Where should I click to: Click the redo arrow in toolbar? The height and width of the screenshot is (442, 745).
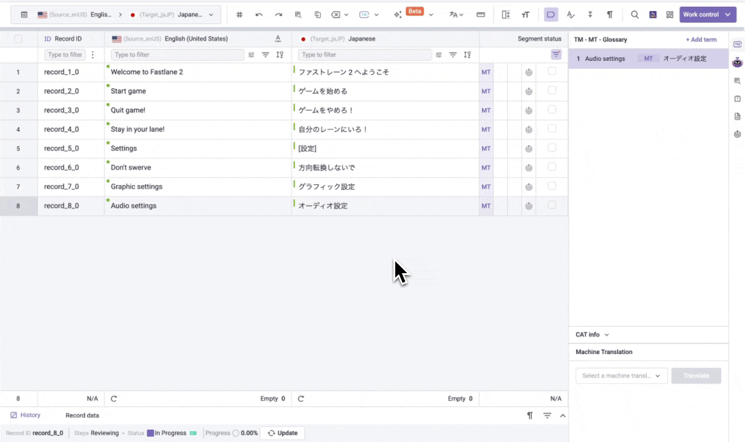278,15
